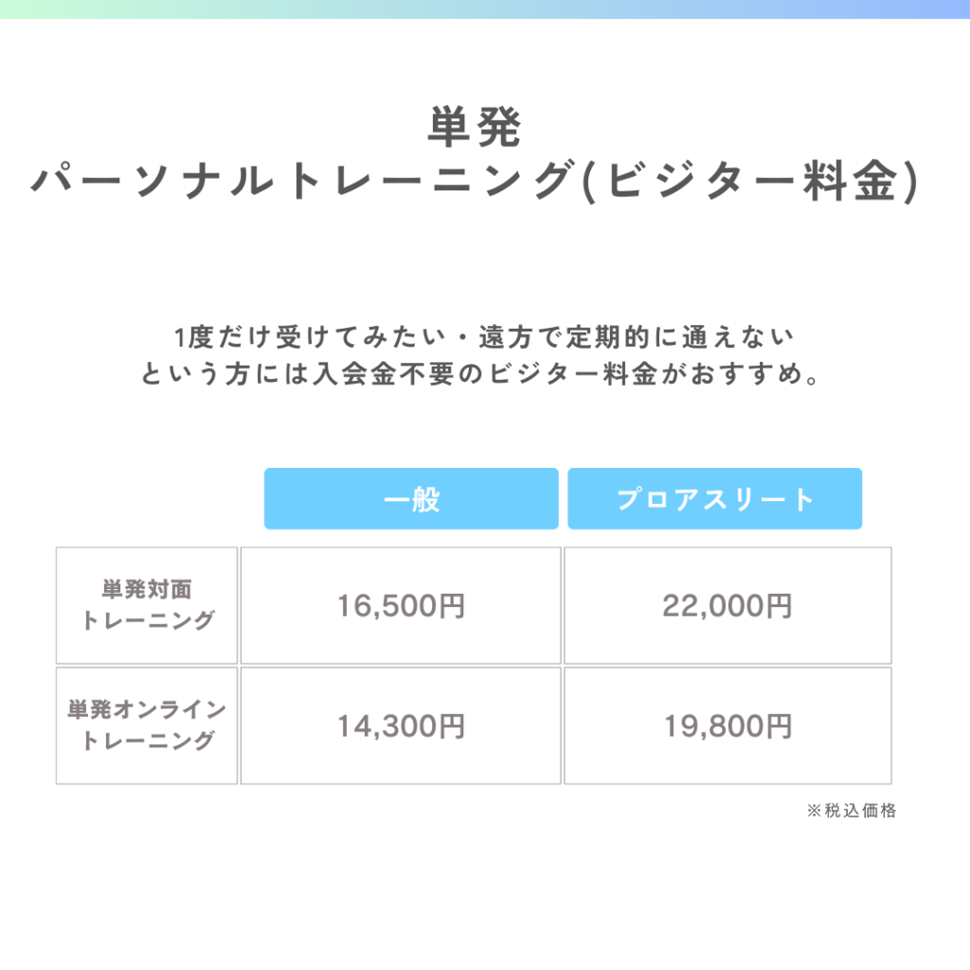Viewport: 970px width, 970px height.
Task: Click the gradient bar at the top
Action: pos(485,9)
